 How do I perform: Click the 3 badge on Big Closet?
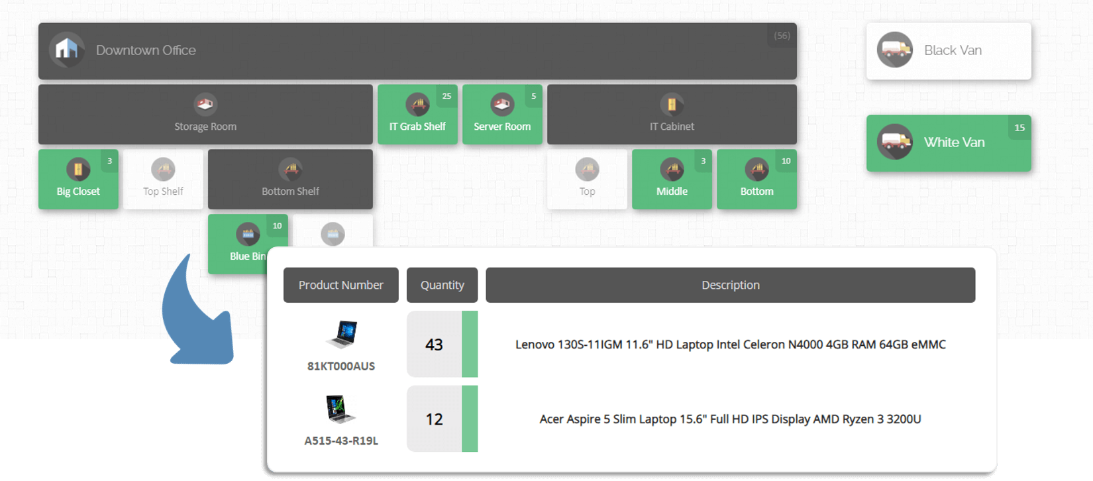coord(109,161)
